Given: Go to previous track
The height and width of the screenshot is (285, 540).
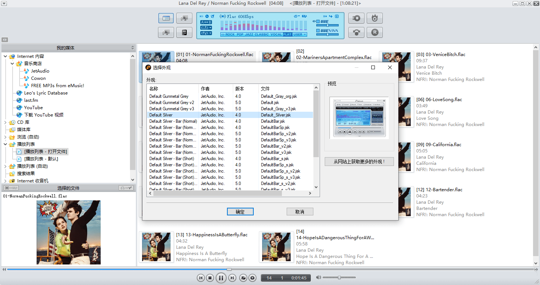Looking at the screenshot, I should 201,278.
